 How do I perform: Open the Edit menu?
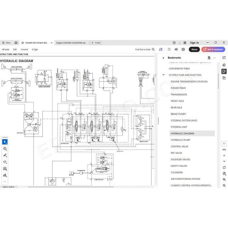tap(15, 50)
